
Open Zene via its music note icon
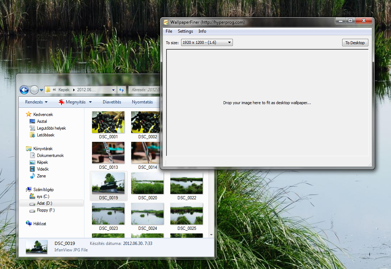[x=33, y=176]
